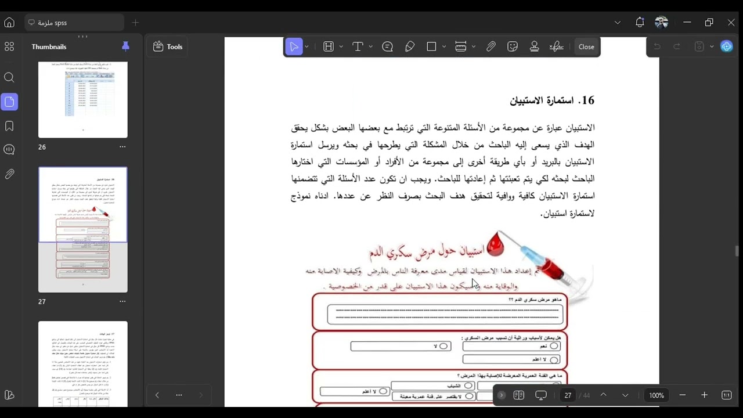Expand the rectangle shape dropdown arrow
The image size is (743, 418).
[444, 46]
